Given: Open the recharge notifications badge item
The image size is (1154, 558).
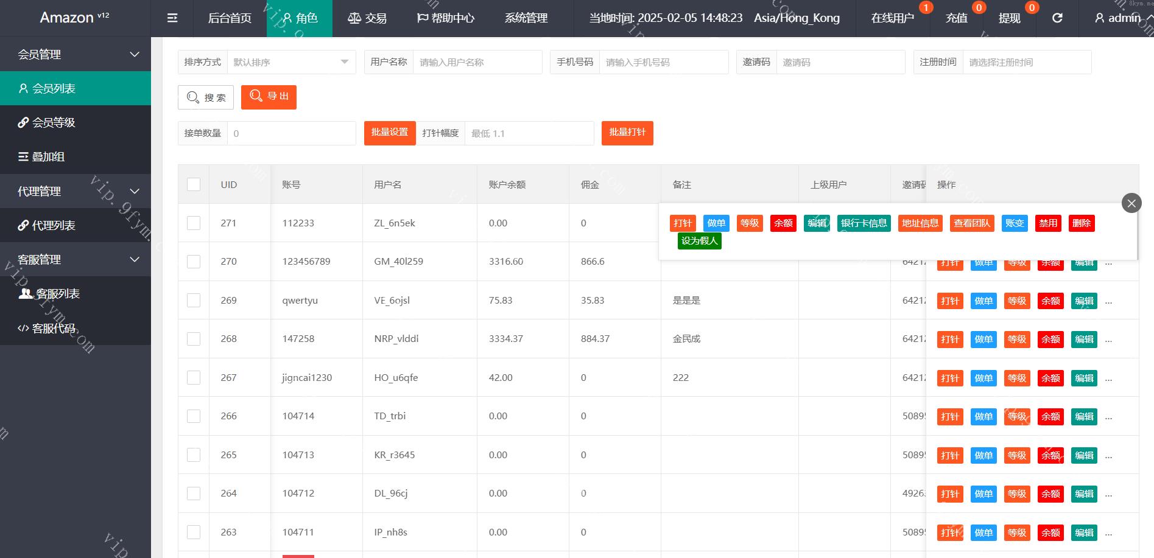Looking at the screenshot, I should click(956, 18).
